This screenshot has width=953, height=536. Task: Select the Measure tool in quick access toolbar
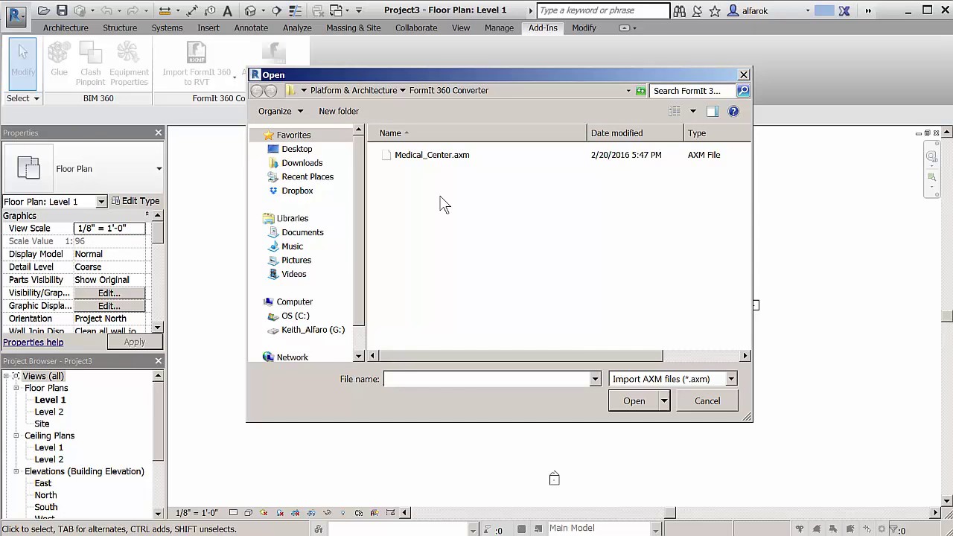165,10
